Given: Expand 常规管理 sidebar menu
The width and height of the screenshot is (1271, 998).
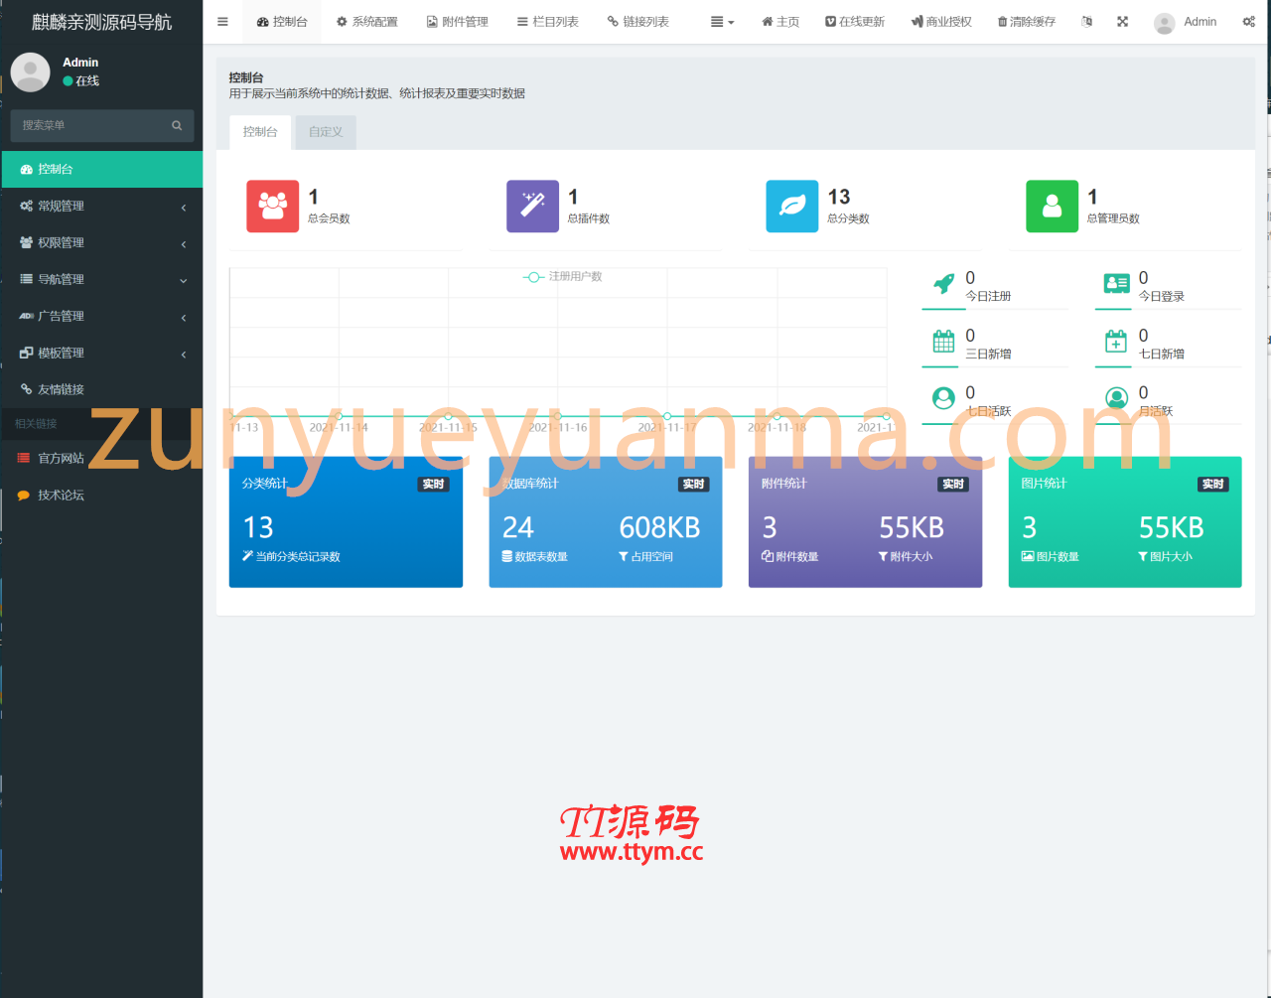Looking at the screenshot, I should (x=102, y=206).
